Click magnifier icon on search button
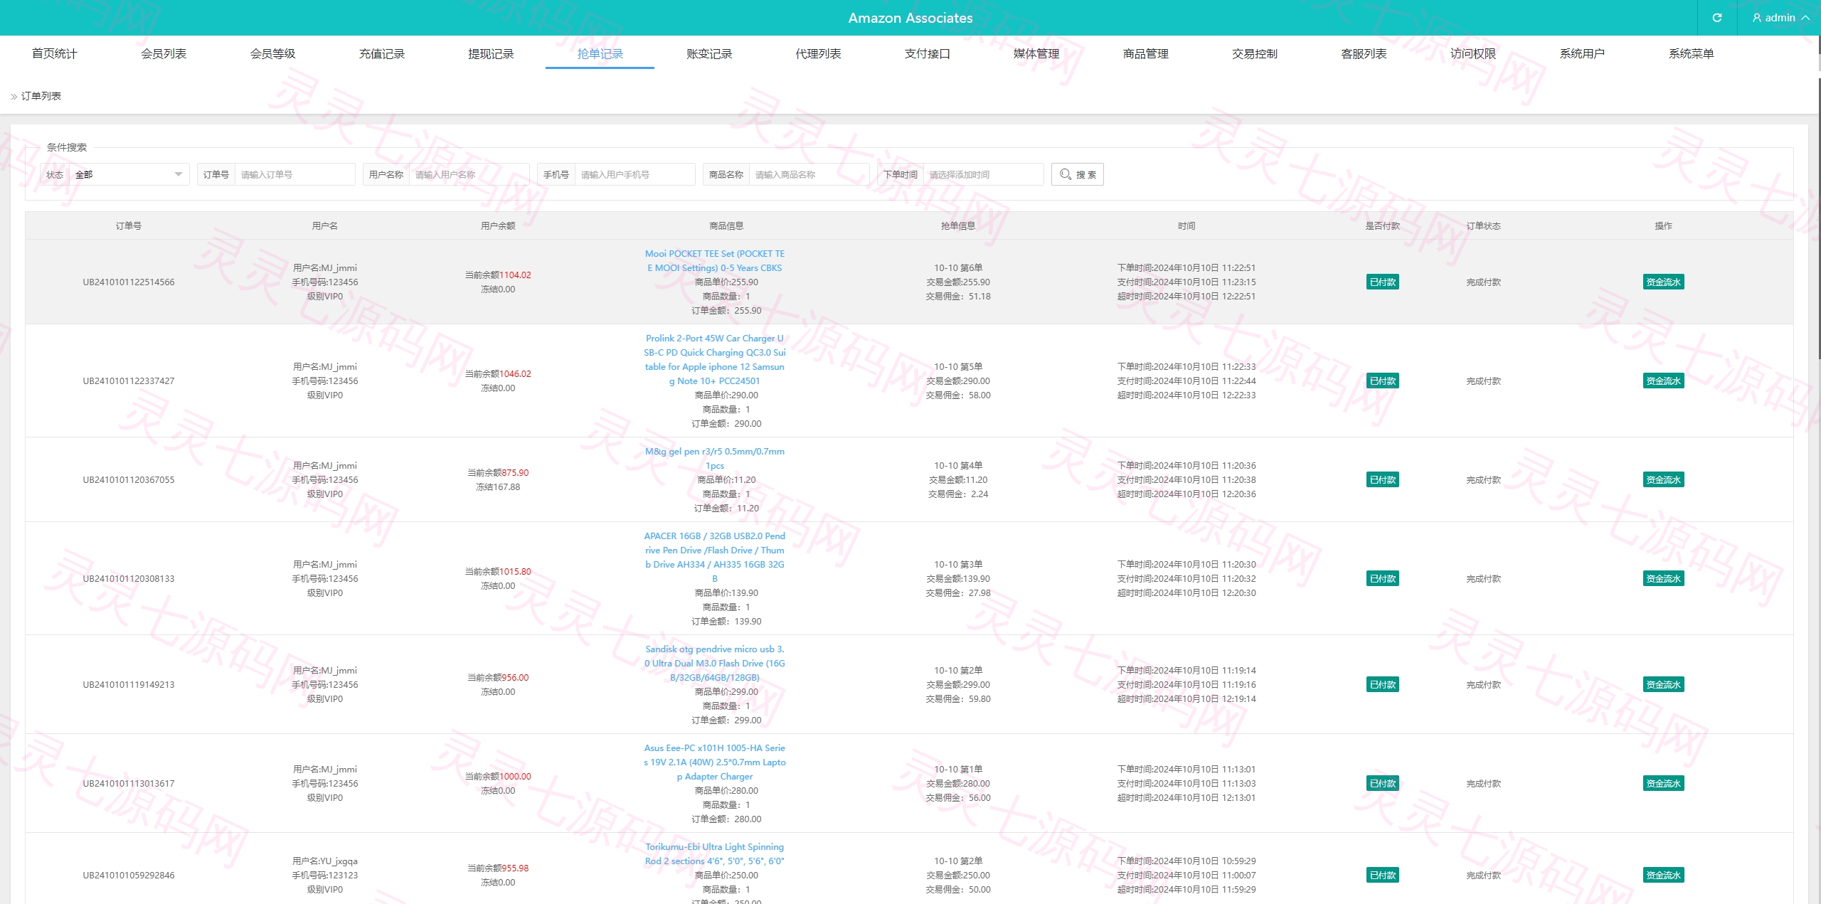Screen dimensions: 1821x904 click(x=1065, y=174)
